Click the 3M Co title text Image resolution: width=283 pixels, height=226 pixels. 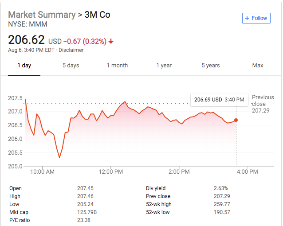click(x=97, y=15)
